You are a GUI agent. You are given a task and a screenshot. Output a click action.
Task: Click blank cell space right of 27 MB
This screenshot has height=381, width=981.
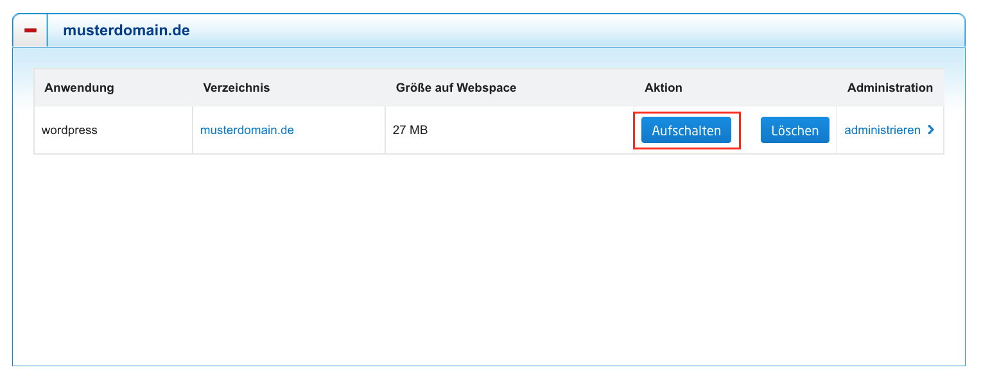(526, 130)
